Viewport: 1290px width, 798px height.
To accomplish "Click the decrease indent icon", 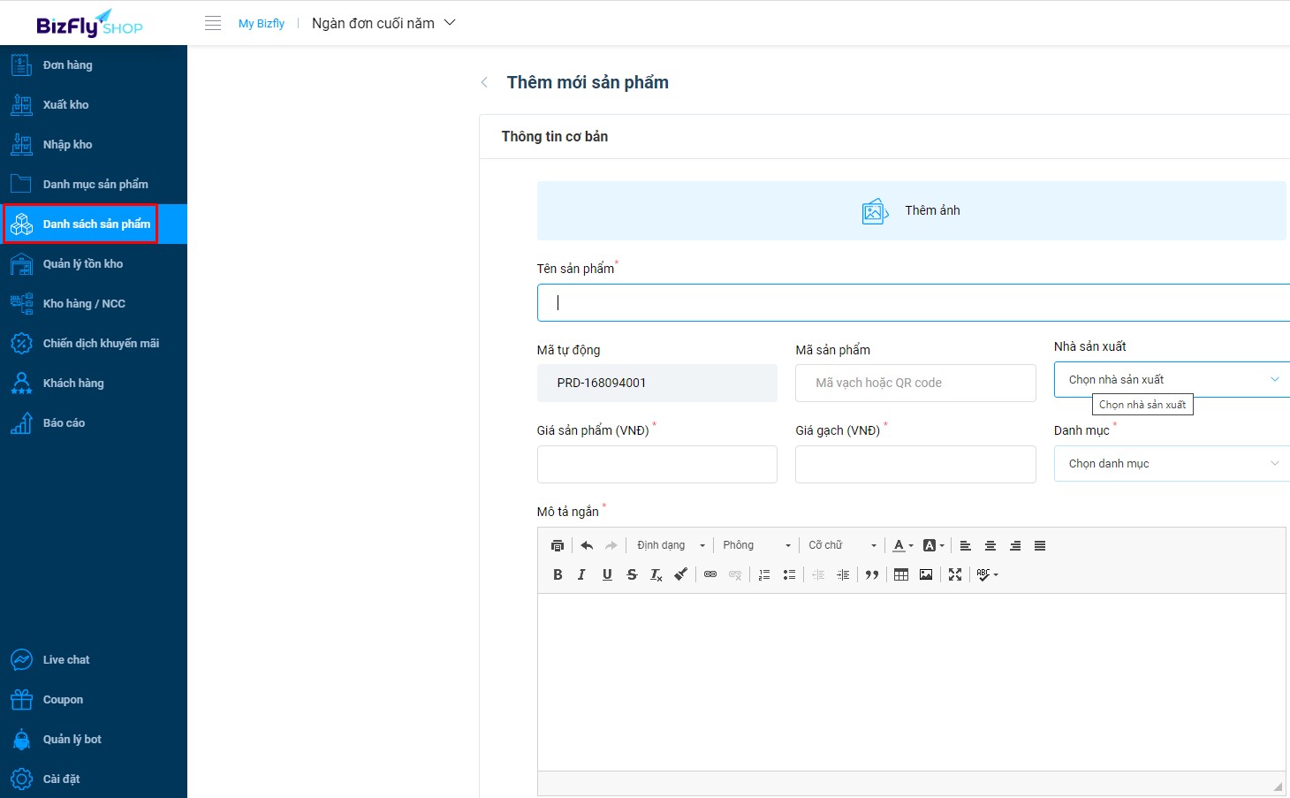I will coord(818,574).
